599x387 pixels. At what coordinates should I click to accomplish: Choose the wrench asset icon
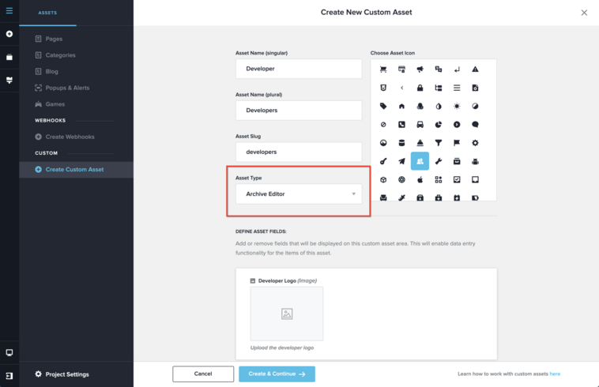[438, 161]
